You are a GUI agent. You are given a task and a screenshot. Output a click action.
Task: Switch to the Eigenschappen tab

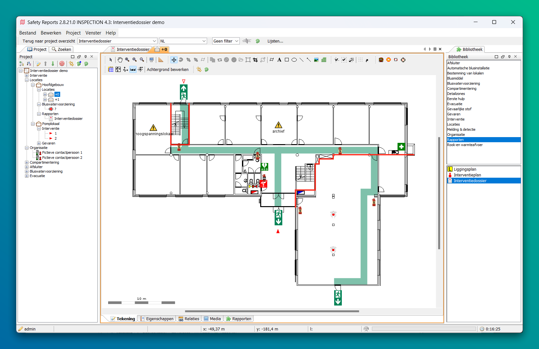[157, 319]
